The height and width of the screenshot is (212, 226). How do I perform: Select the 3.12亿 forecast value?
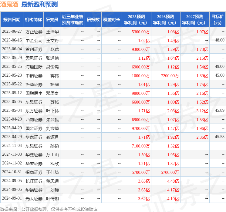point(202,111)
